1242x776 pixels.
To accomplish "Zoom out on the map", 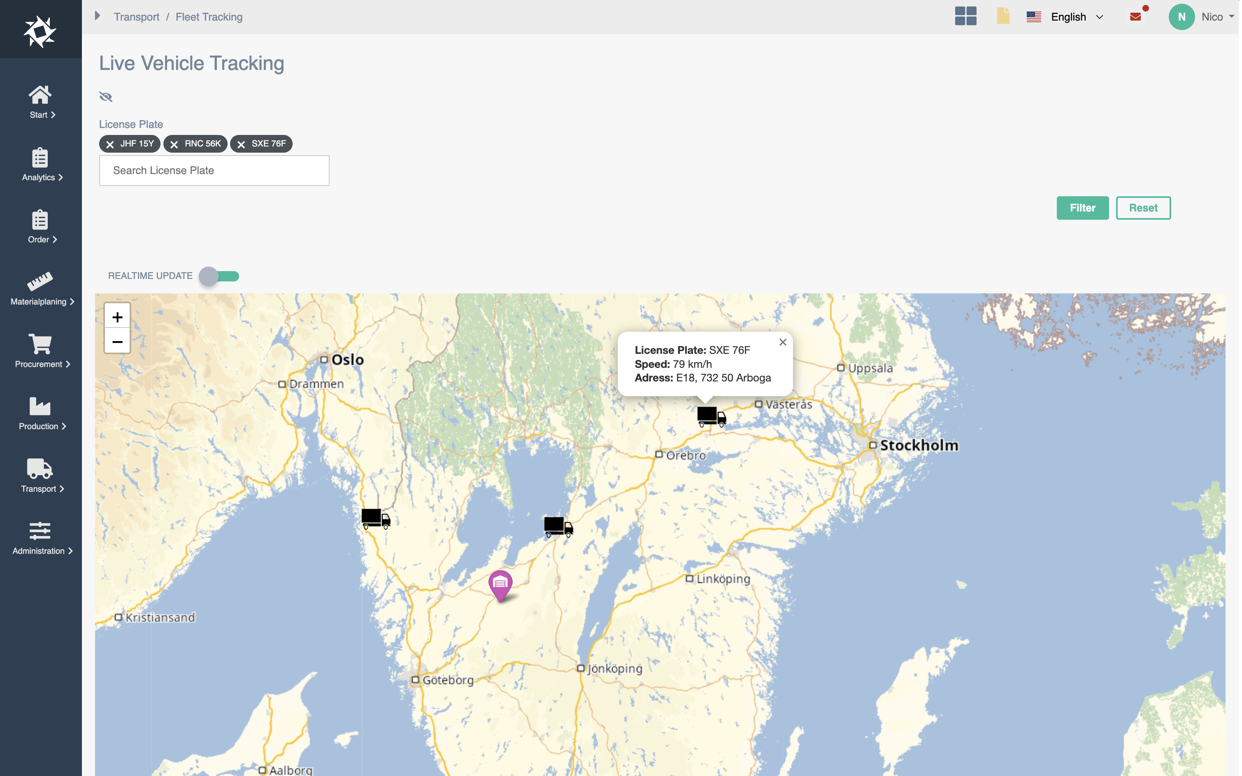I will (x=118, y=342).
